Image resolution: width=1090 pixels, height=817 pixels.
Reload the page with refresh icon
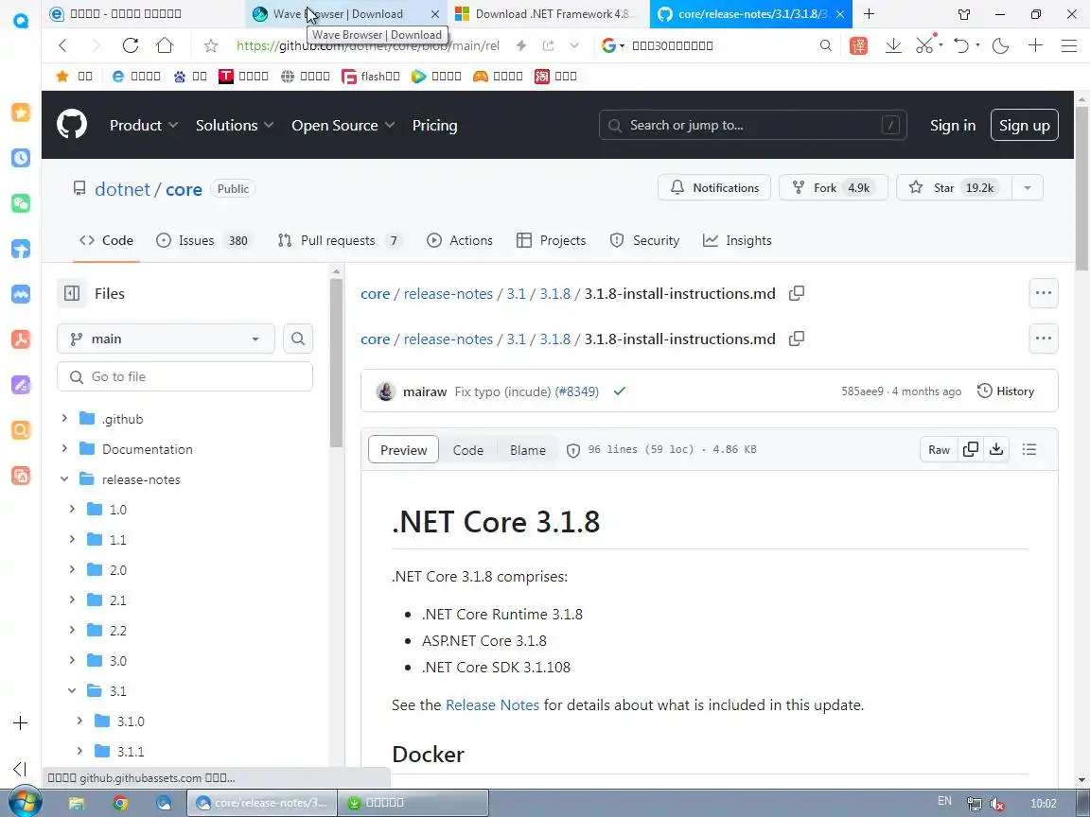[x=130, y=45]
